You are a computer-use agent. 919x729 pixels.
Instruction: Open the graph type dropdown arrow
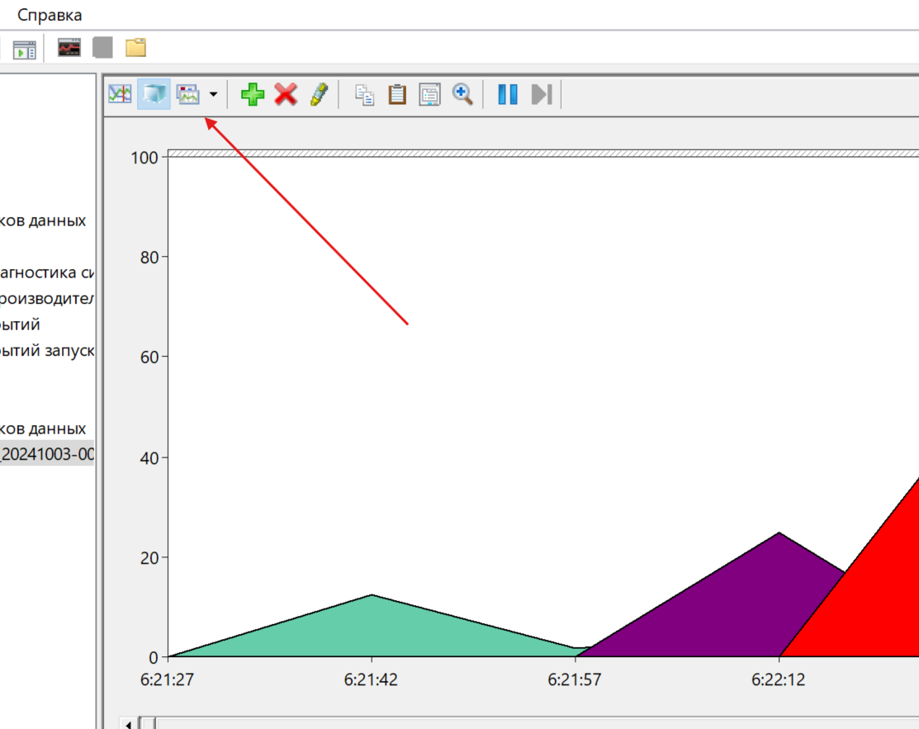pos(214,94)
